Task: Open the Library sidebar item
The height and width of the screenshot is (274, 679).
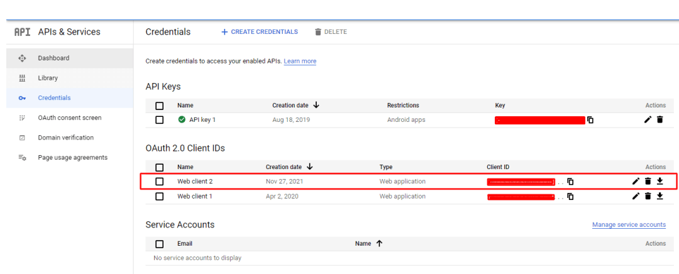Action: coord(70,78)
